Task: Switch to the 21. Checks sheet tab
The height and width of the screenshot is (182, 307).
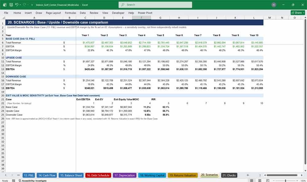Action: tap(229, 175)
